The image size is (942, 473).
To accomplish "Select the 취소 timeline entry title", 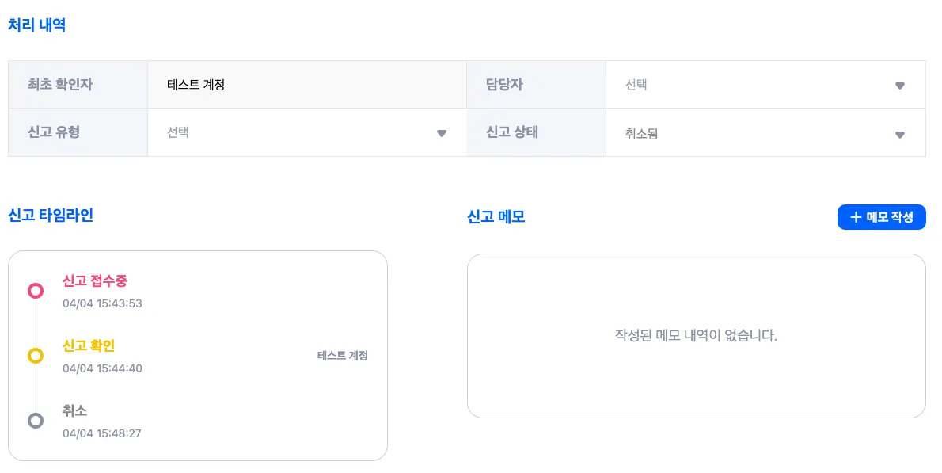I will point(74,411).
